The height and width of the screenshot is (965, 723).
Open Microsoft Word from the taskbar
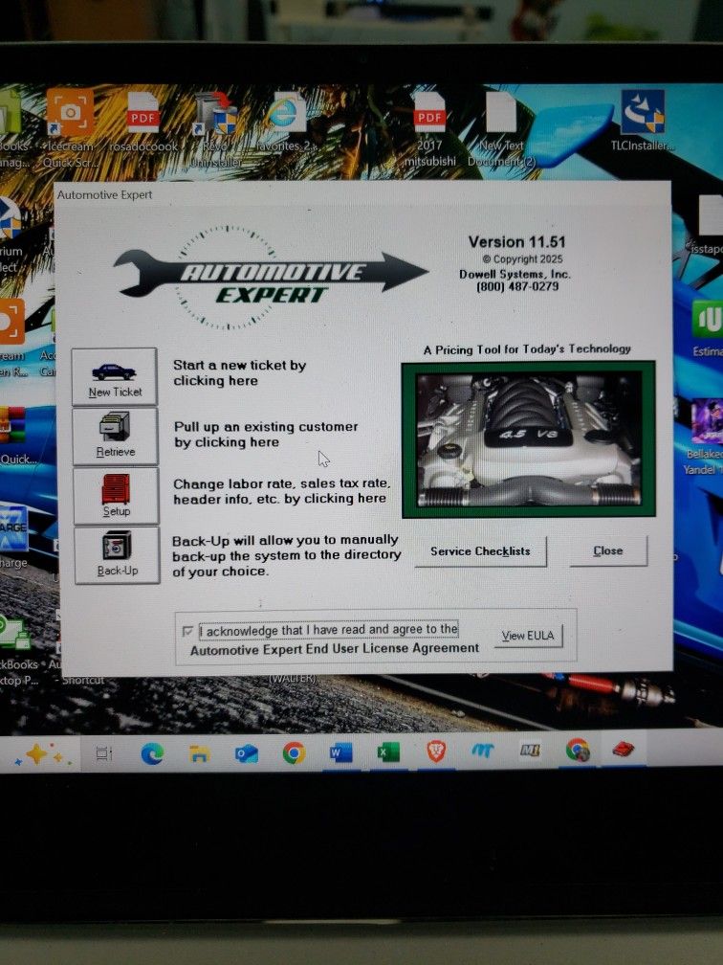340,752
